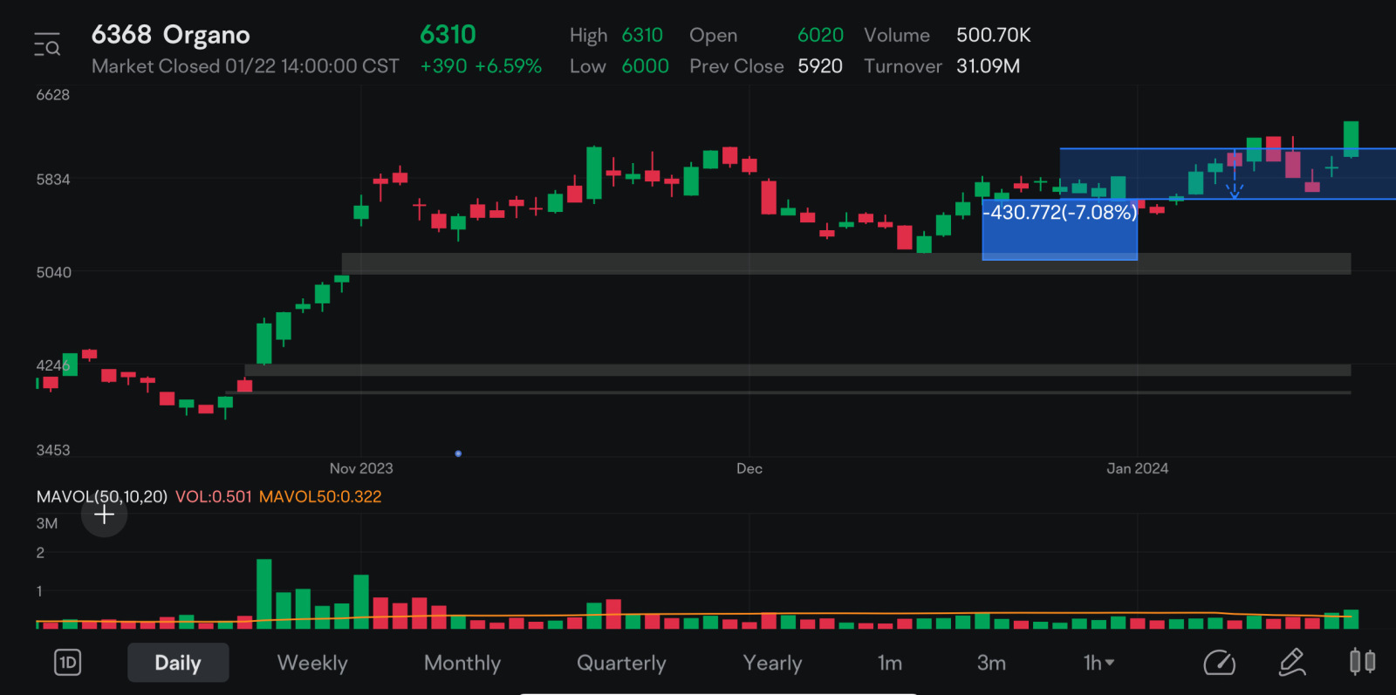Click the 1D period icon
Screen dimensions: 1396x695
tap(68, 663)
